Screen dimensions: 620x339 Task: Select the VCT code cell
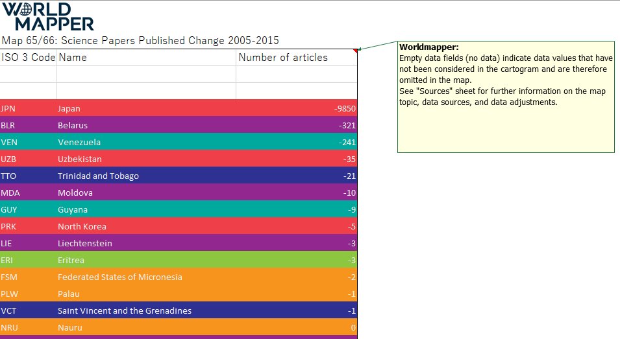click(x=28, y=310)
